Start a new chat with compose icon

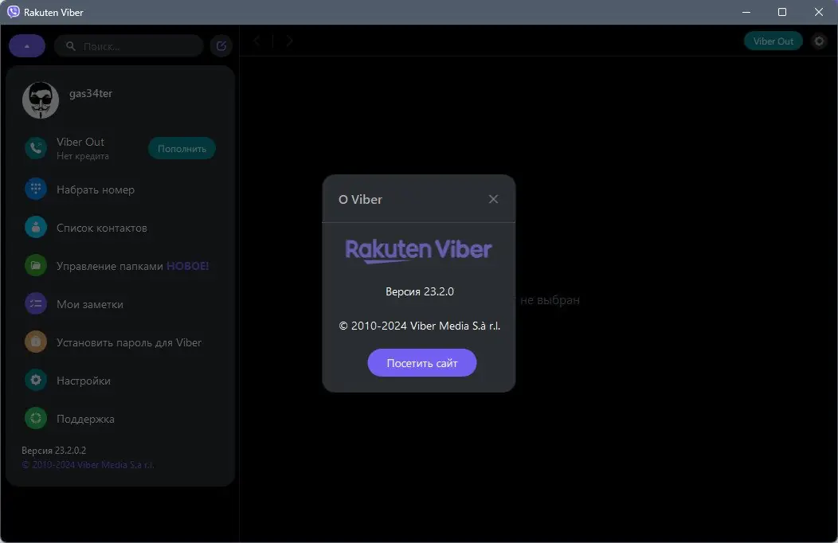221,46
